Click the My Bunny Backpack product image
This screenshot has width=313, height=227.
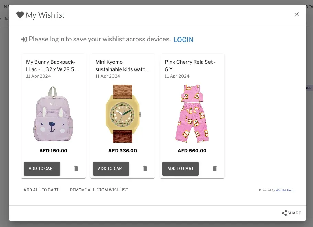pos(53,115)
